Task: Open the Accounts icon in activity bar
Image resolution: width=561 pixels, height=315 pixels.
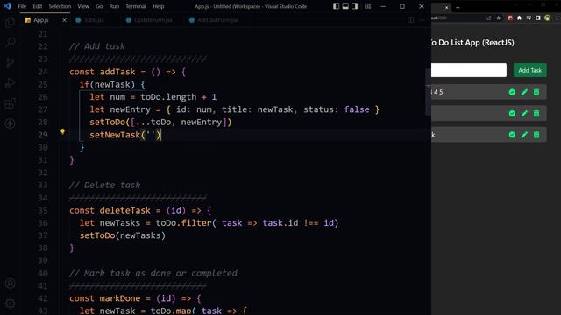Action: pos(10,283)
